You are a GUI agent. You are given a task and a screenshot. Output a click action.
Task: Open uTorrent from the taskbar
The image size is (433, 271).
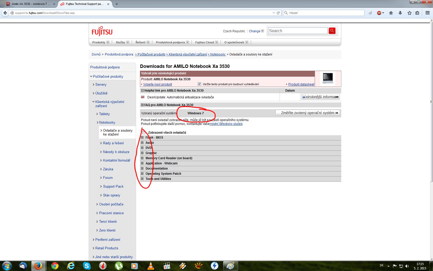(119, 266)
